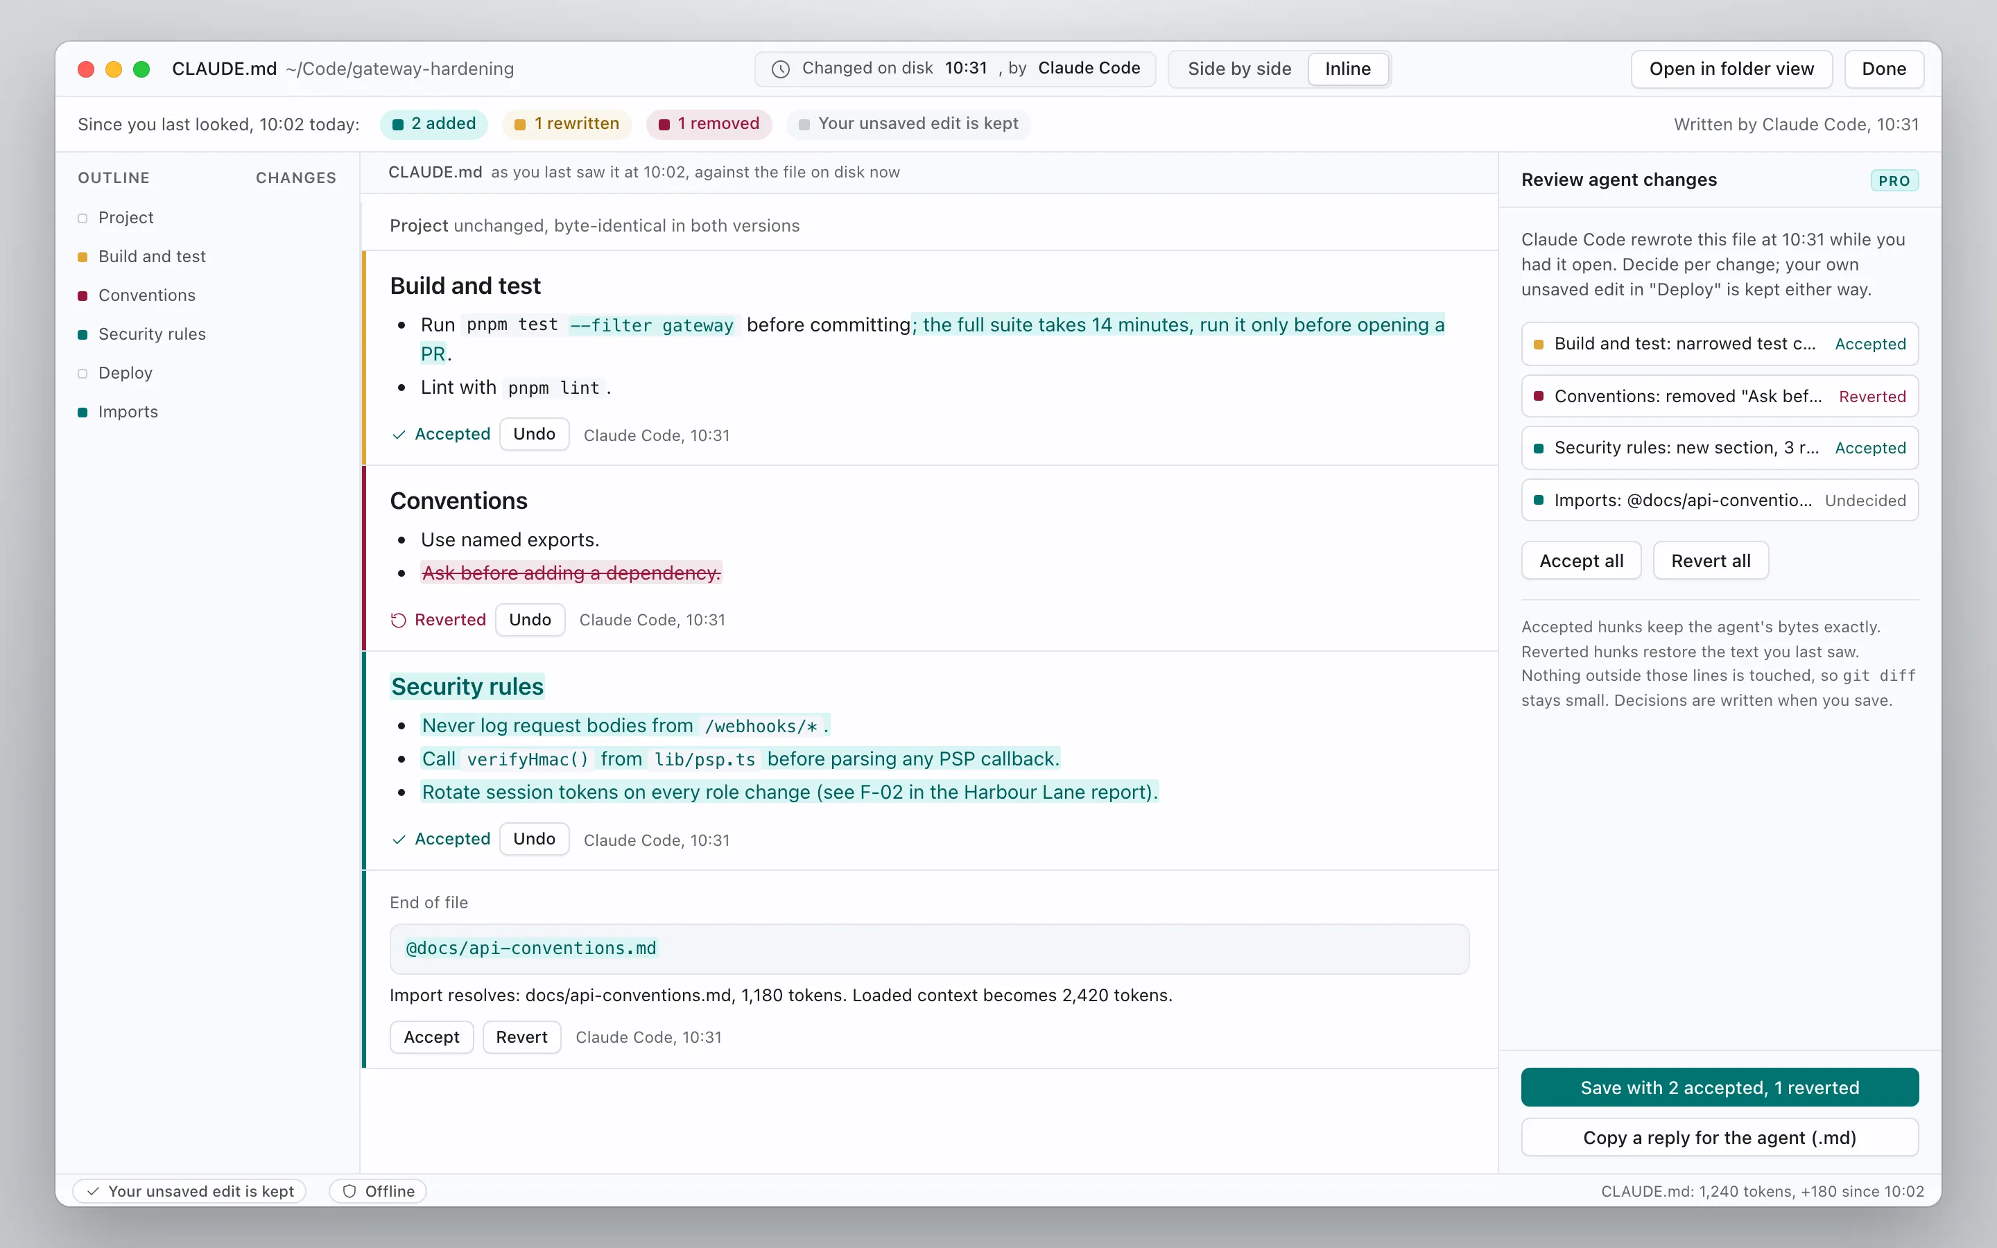1997x1248 pixels.
Task: Click the check icon beside Accepted in Build and test
Action: point(399,435)
